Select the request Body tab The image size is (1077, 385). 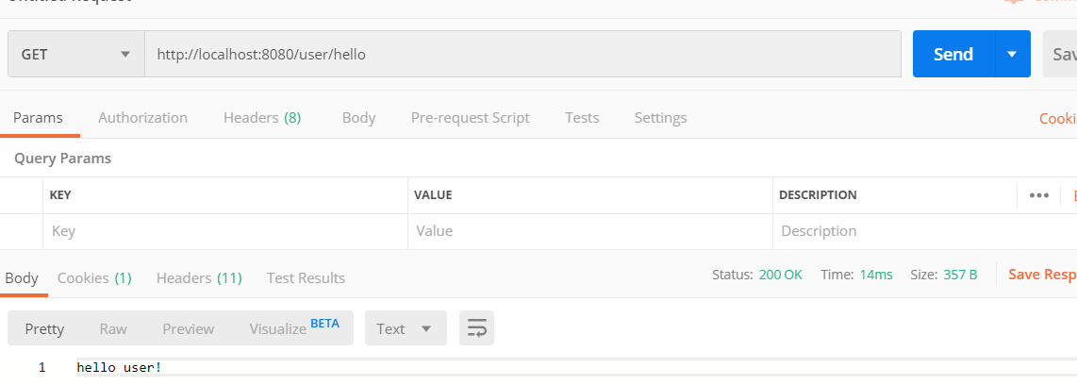coord(358,118)
